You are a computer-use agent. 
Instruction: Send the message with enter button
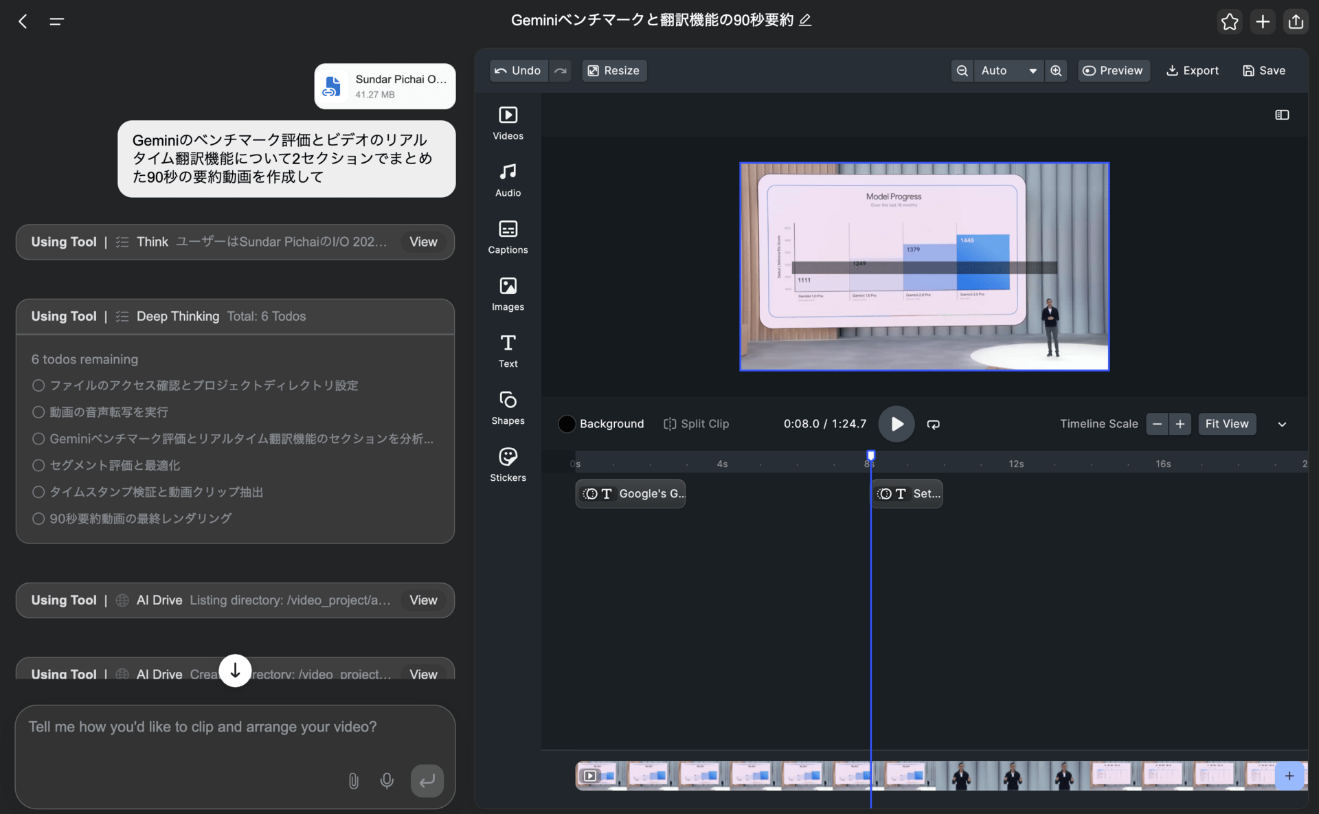click(427, 781)
